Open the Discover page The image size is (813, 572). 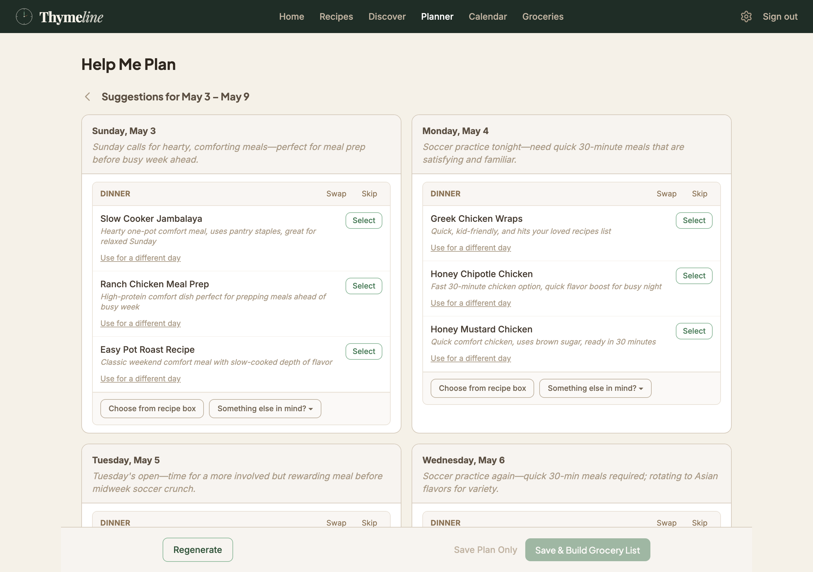pos(387,16)
